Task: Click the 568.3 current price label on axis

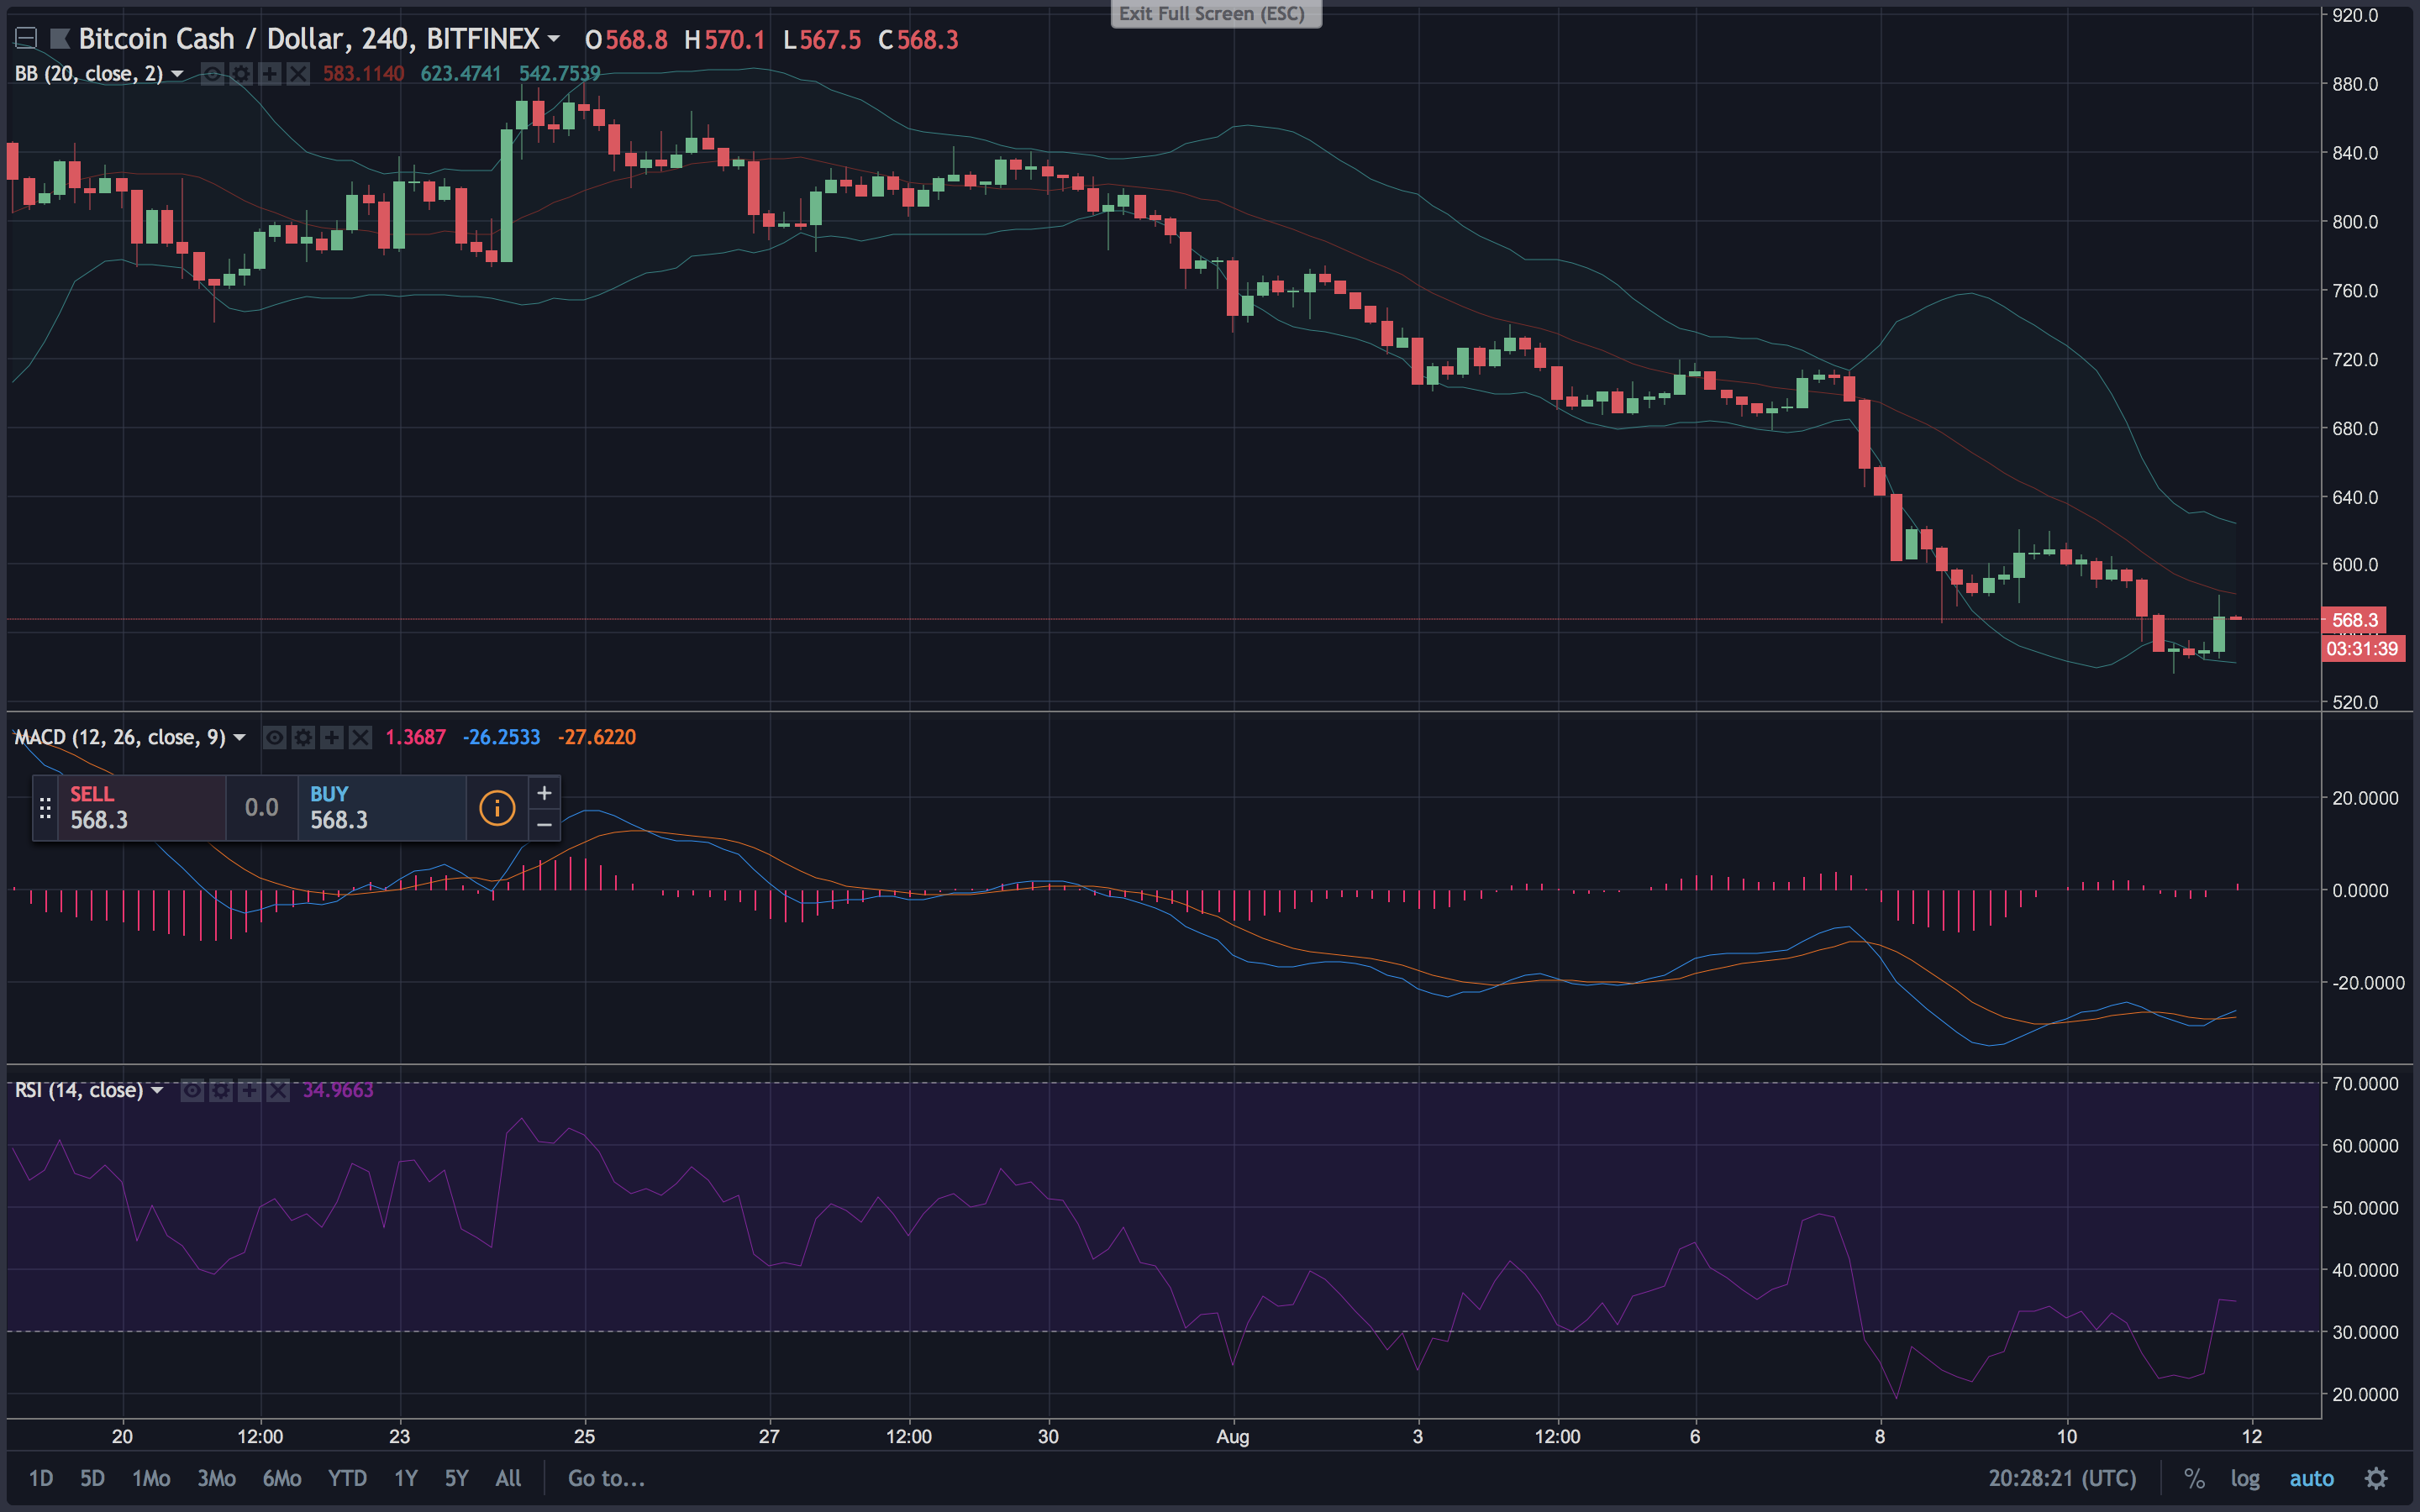Action: (x=2354, y=620)
